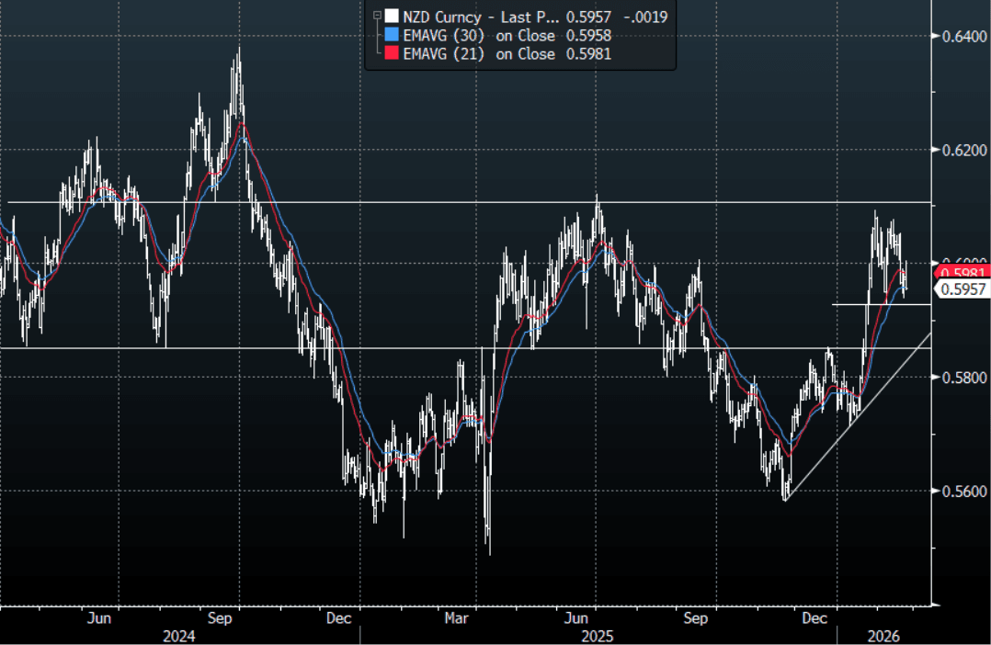Click the 0.6400 axis value
This screenshot has width=991, height=645.
[x=964, y=37]
